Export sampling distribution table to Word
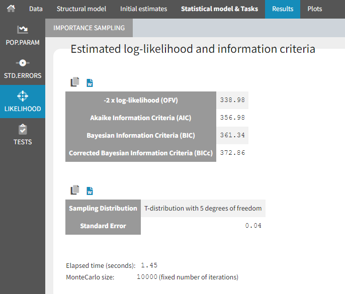The height and width of the screenshot is (294, 345). point(90,191)
